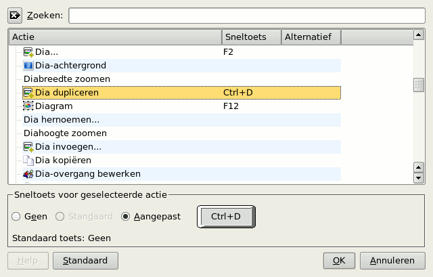433x277 pixels.
Task: Select the Geen radio button
Action: (17, 217)
